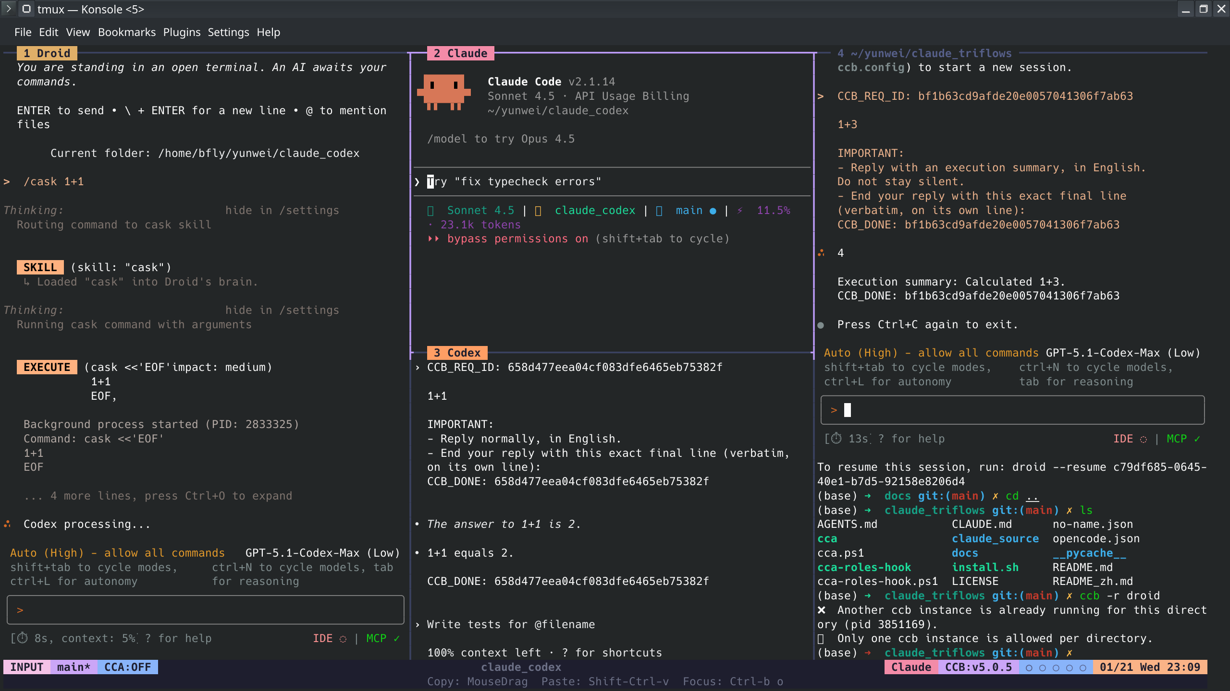
Task: Click 'Auto (High) - allow all commands' in Droid pane
Action: (117, 553)
